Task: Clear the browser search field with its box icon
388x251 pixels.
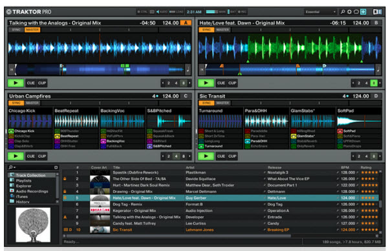Action: [x=56, y=168]
